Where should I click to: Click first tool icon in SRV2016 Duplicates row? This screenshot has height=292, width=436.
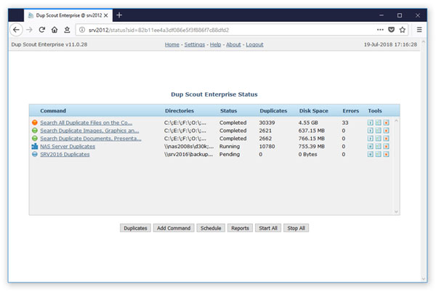(370, 154)
